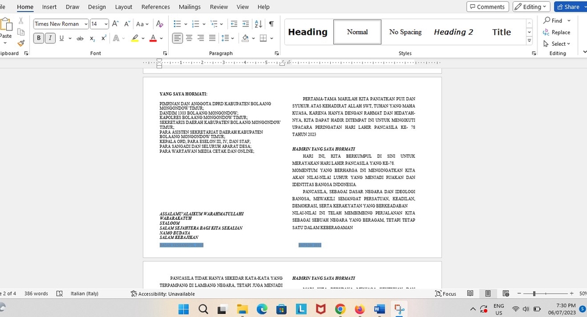Switch to Print Layout view icon
587x317 pixels.
coord(488,293)
